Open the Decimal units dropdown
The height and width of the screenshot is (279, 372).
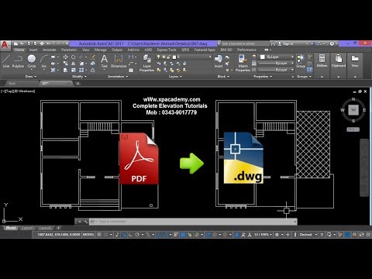click(308, 235)
